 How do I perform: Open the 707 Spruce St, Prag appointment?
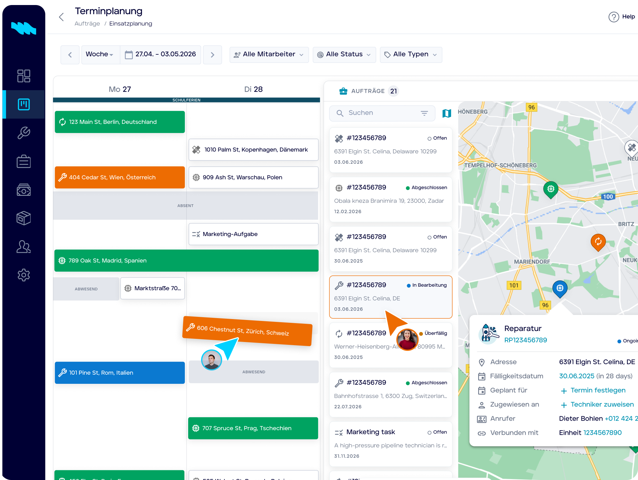(253, 428)
